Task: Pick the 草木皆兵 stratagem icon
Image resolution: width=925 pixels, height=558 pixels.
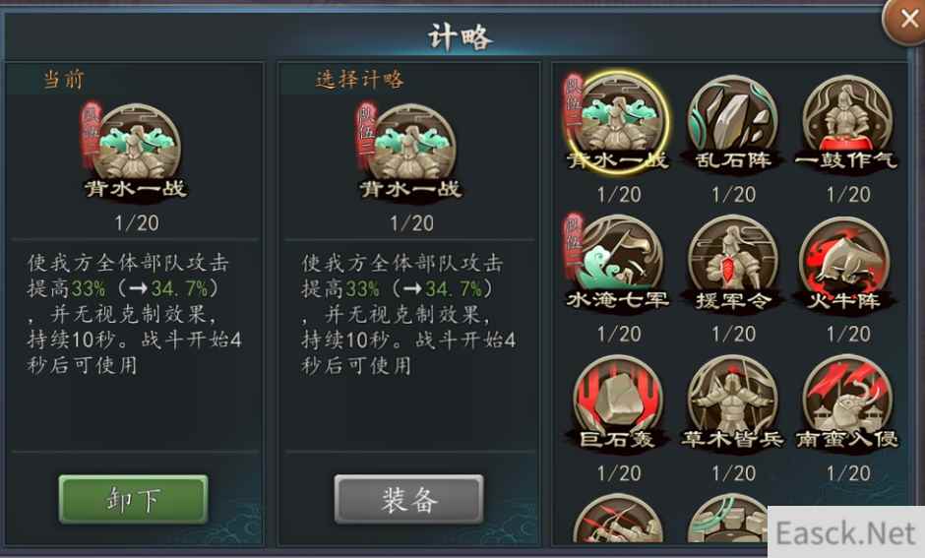Action: pyautogui.click(x=733, y=403)
